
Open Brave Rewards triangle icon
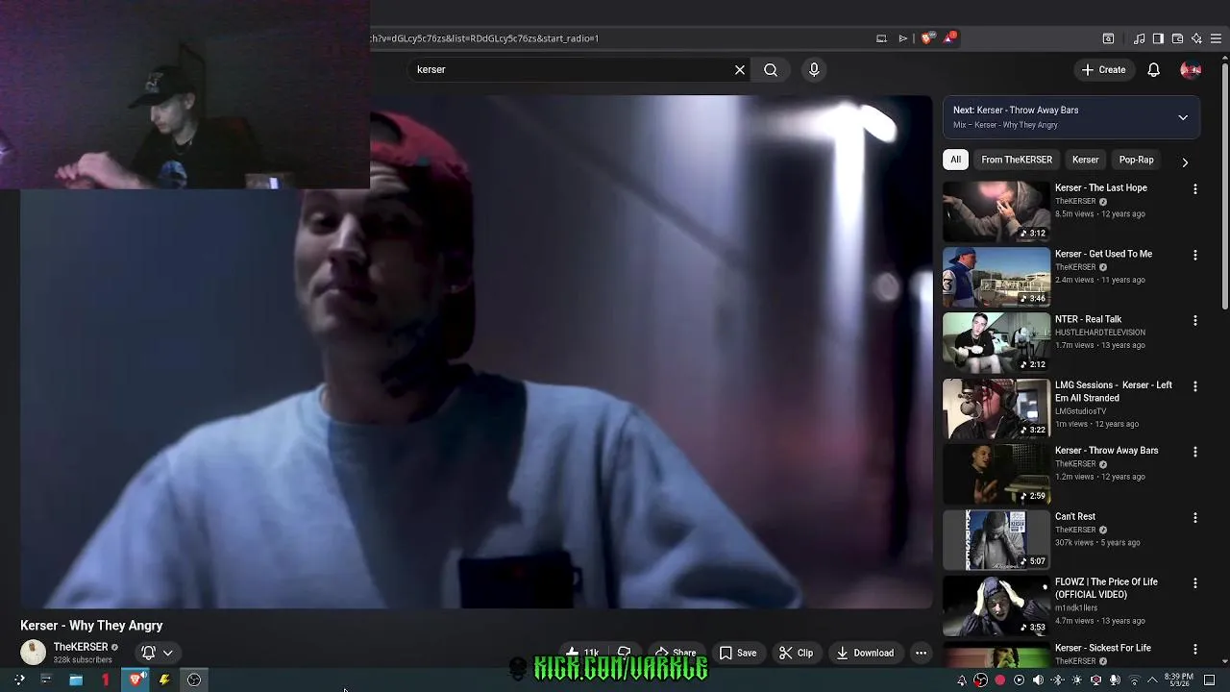coord(949,38)
